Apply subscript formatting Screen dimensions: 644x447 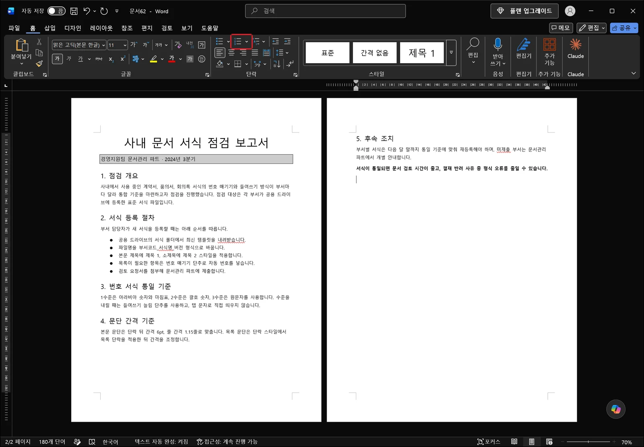[111, 59]
